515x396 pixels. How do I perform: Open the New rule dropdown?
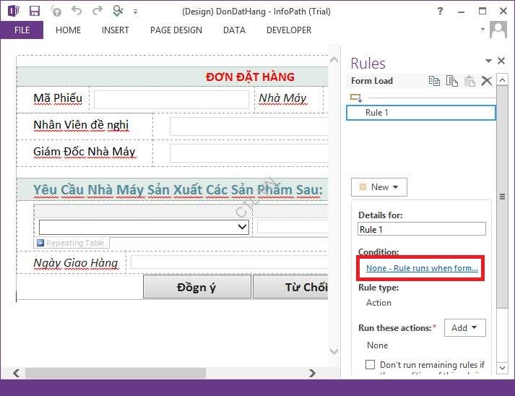click(x=379, y=187)
